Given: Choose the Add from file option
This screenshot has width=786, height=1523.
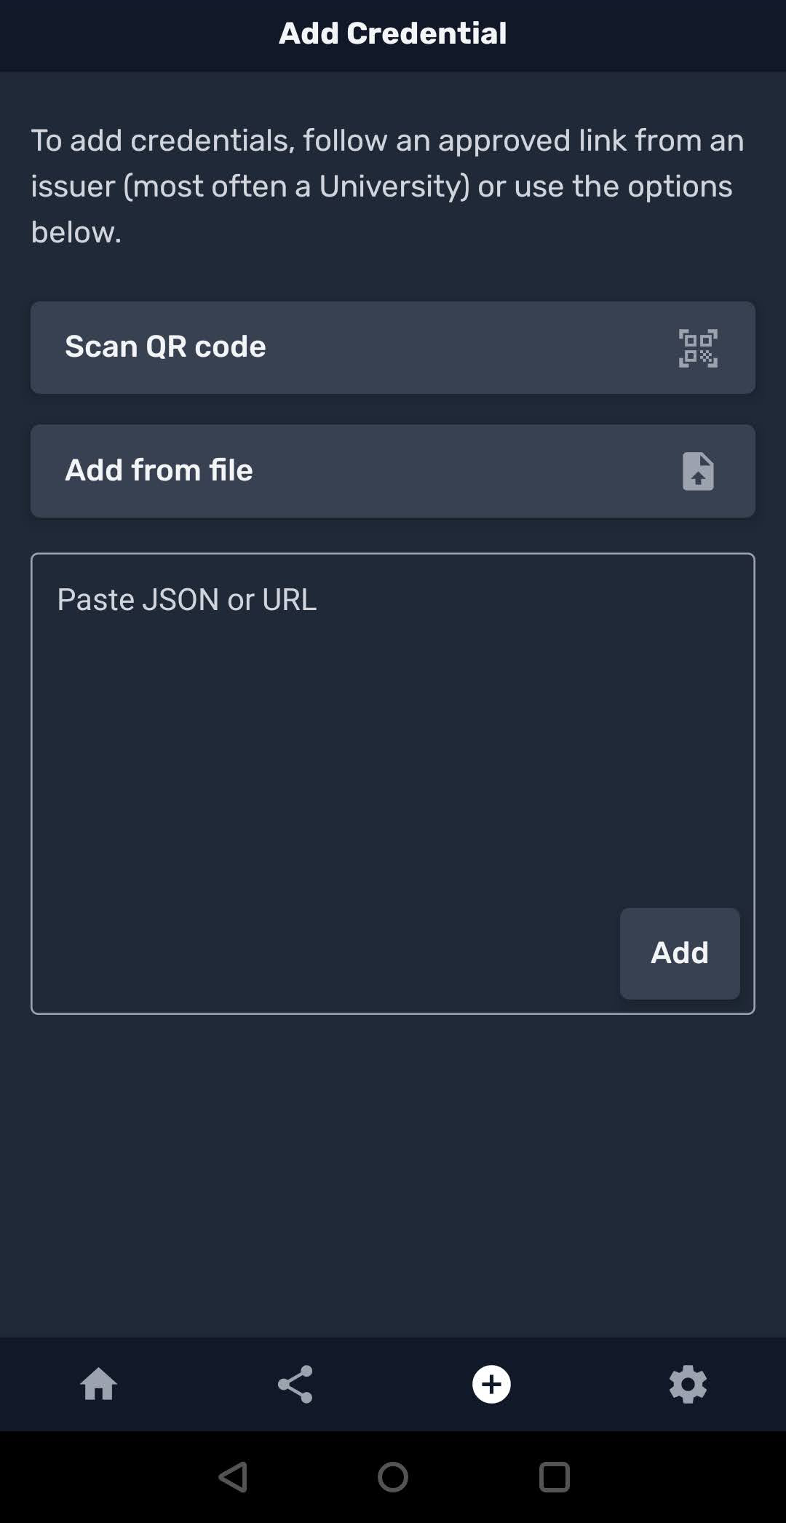Looking at the screenshot, I should 393,471.
